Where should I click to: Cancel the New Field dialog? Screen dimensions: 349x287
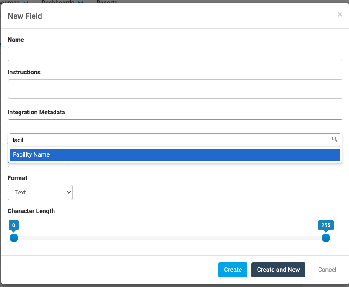(x=327, y=270)
